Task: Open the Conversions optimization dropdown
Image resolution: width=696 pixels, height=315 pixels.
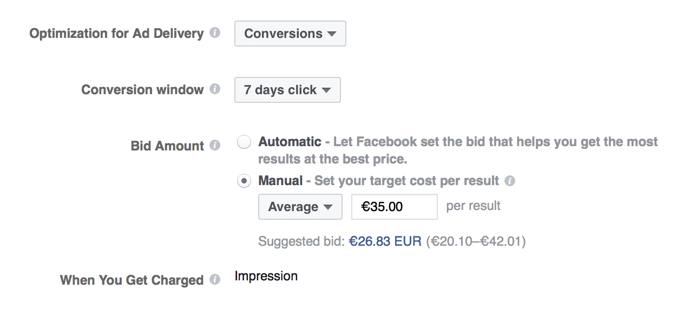Action: pos(290,34)
